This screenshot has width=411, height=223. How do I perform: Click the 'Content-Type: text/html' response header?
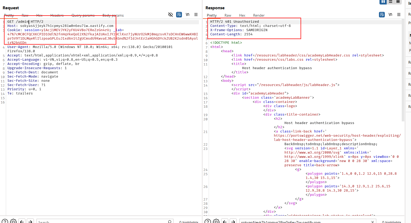pyautogui.click(x=251, y=26)
